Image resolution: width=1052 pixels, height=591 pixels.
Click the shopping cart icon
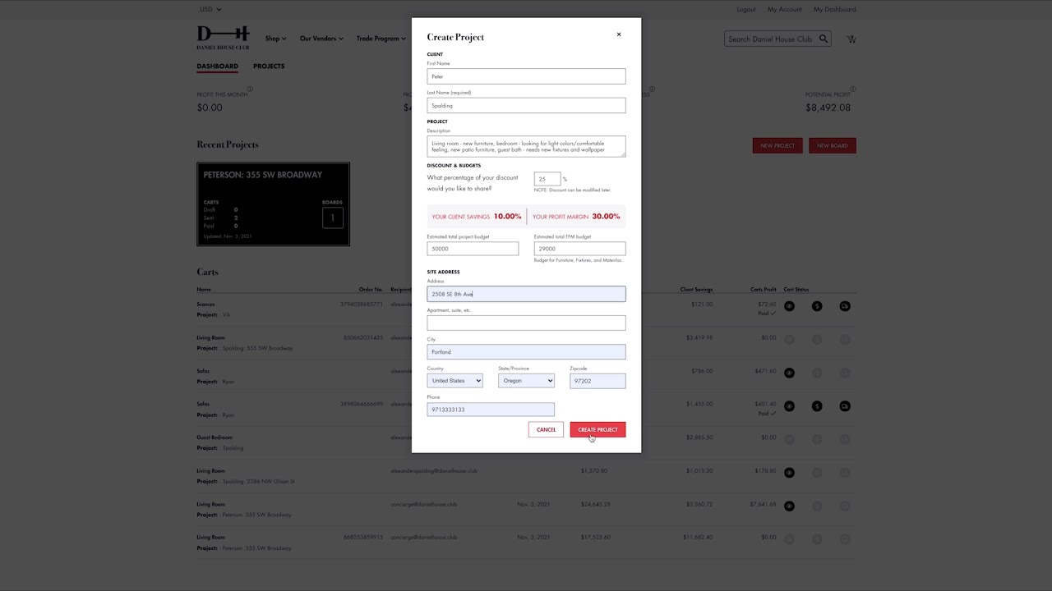click(851, 39)
